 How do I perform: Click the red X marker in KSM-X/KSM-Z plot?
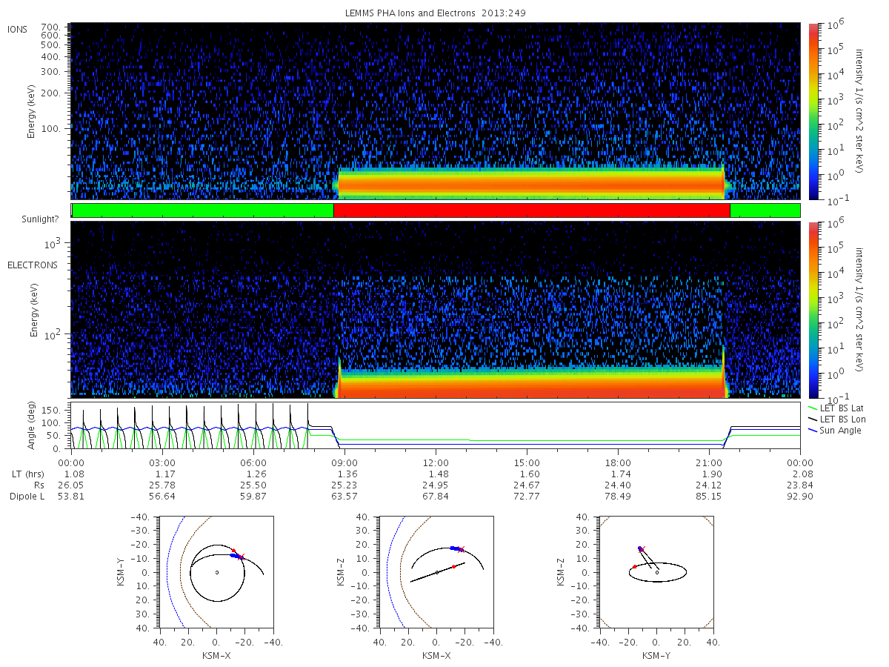(462, 550)
